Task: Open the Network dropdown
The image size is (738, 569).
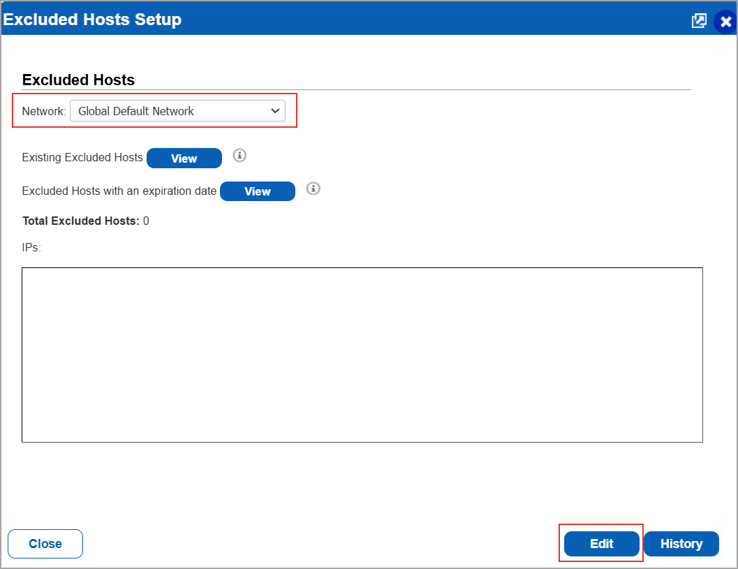Action: click(x=177, y=110)
